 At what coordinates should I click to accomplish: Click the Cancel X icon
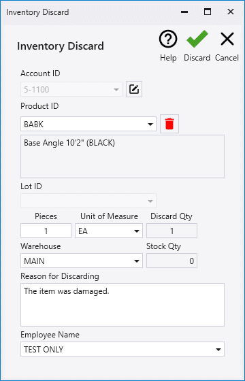(227, 39)
